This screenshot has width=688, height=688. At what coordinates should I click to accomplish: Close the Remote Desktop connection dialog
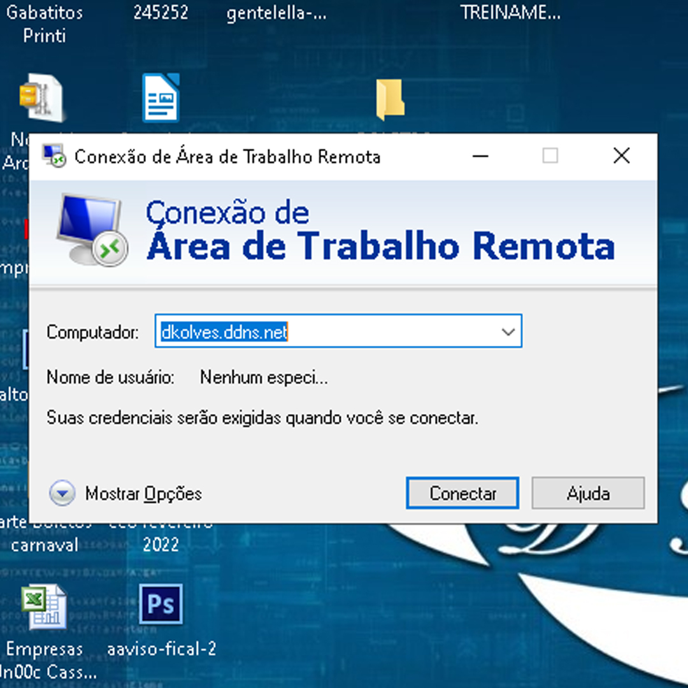tap(621, 156)
